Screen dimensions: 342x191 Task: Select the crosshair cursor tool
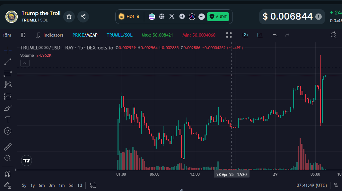point(8,50)
